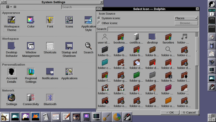The height and width of the screenshot is (122, 216).
Task: Open the Font settings icon
Action: click(x=50, y=22)
